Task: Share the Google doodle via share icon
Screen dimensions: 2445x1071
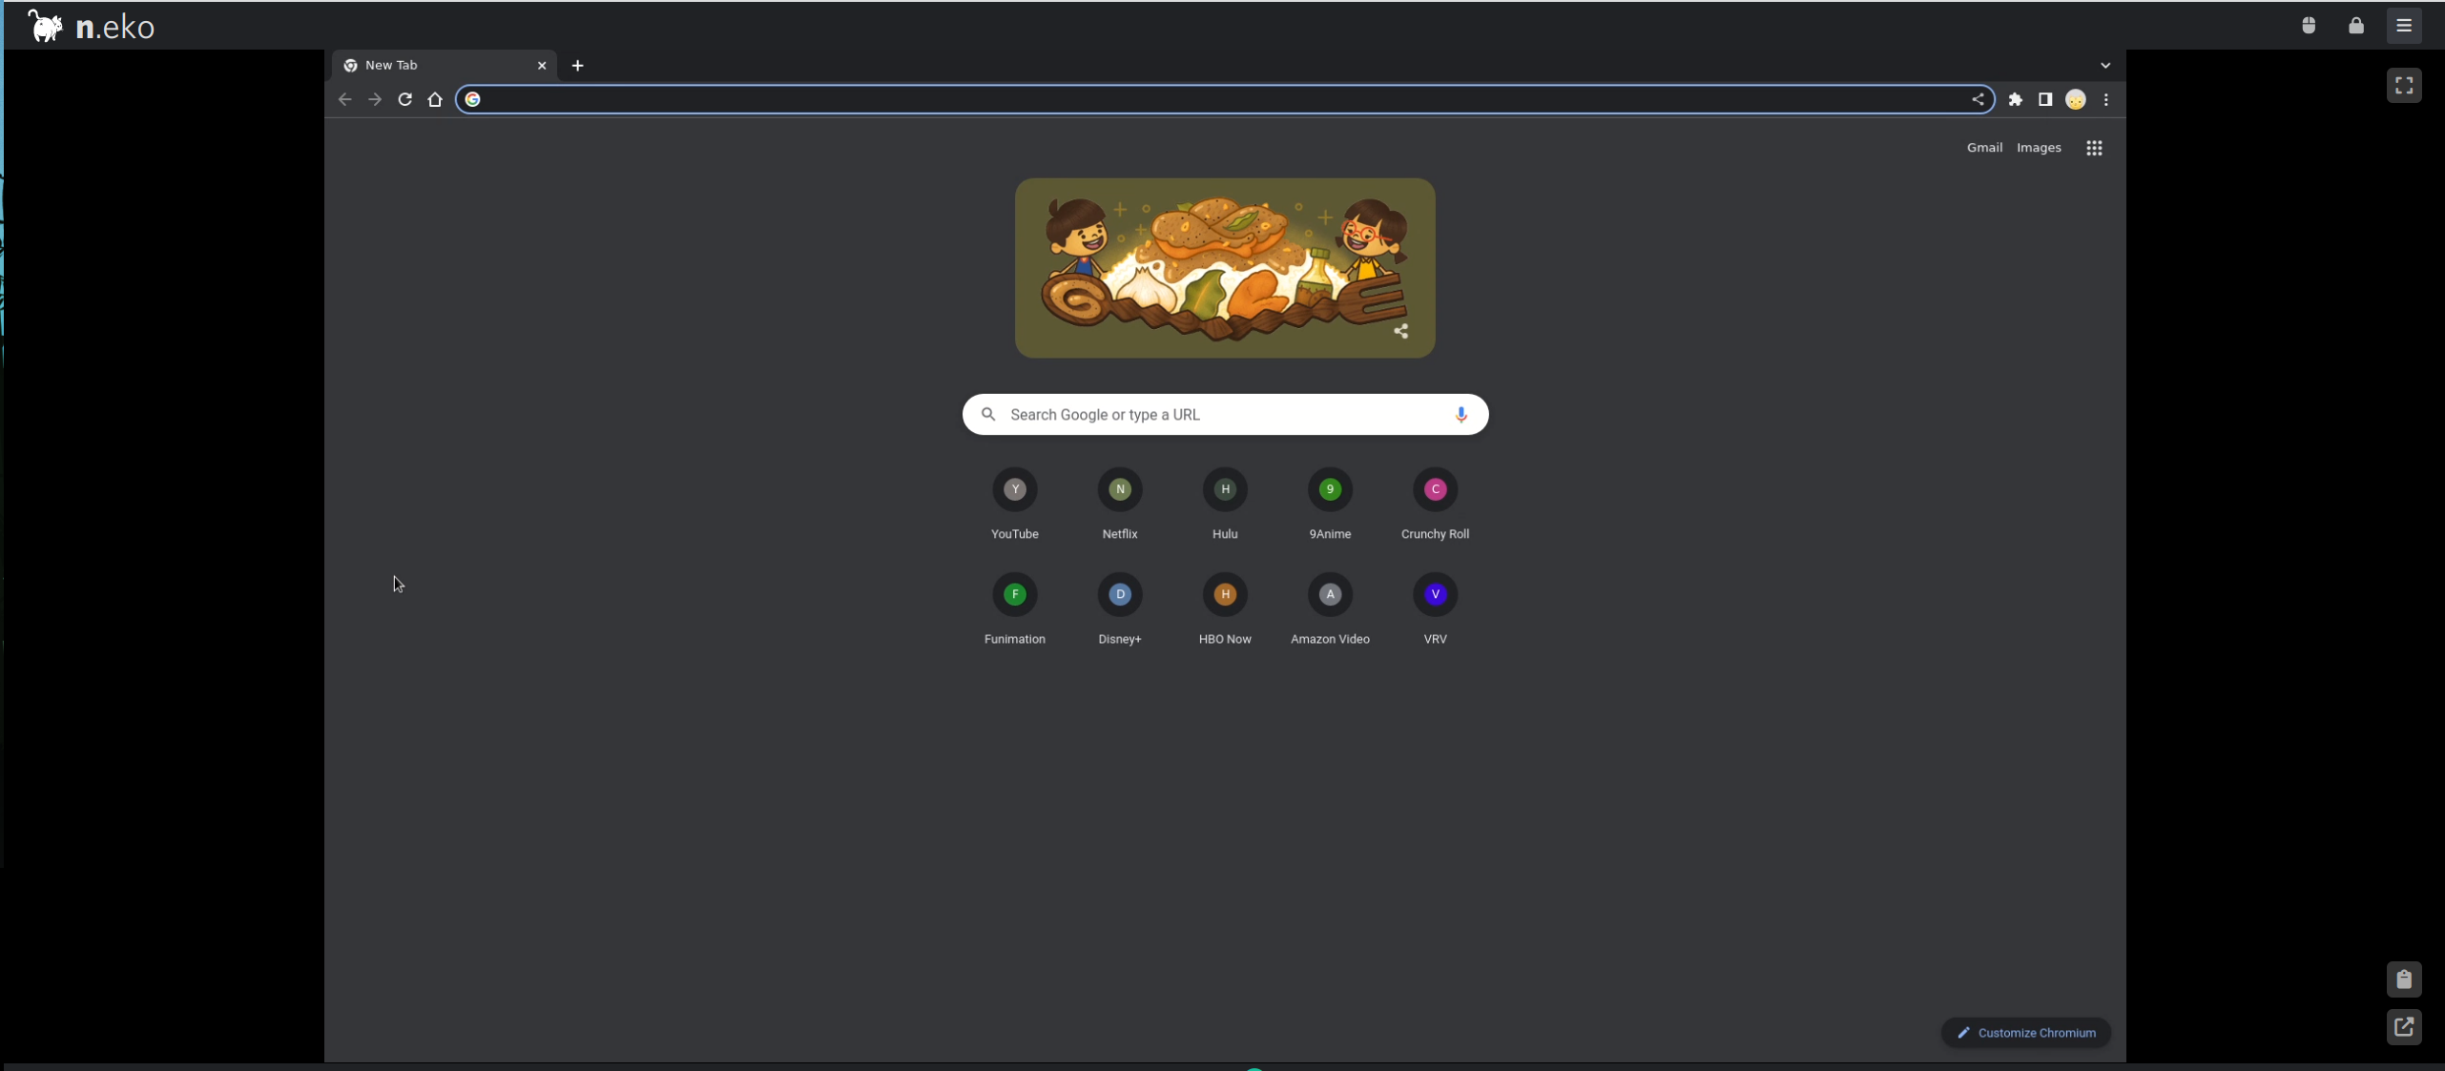Action: tap(1400, 332)
